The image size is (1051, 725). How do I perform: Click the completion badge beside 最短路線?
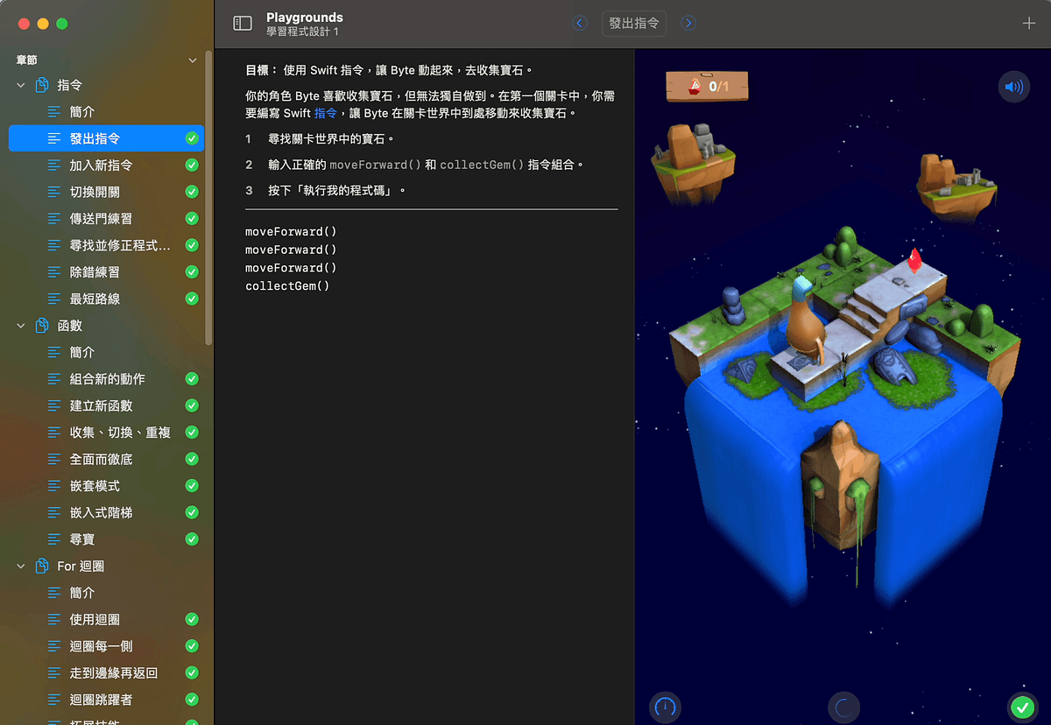pyautogui.click(x=193, y=299)
